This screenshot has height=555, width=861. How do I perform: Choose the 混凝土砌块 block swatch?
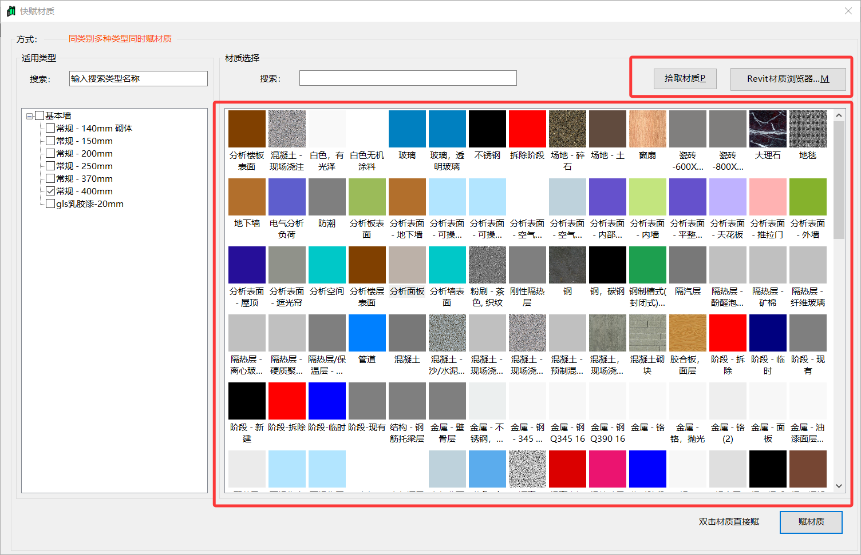click(x=647, y=333)
